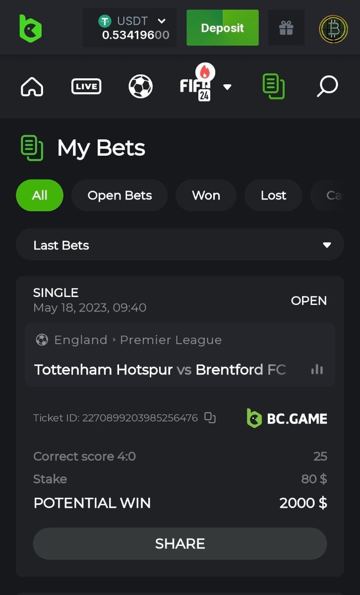This screenshot has height=595, width=360.
Task: Open the FIFA 24 icon
Action: tap(197, 86)
